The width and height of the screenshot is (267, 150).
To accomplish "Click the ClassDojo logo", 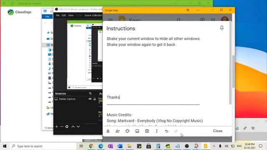I will (20, 12).
